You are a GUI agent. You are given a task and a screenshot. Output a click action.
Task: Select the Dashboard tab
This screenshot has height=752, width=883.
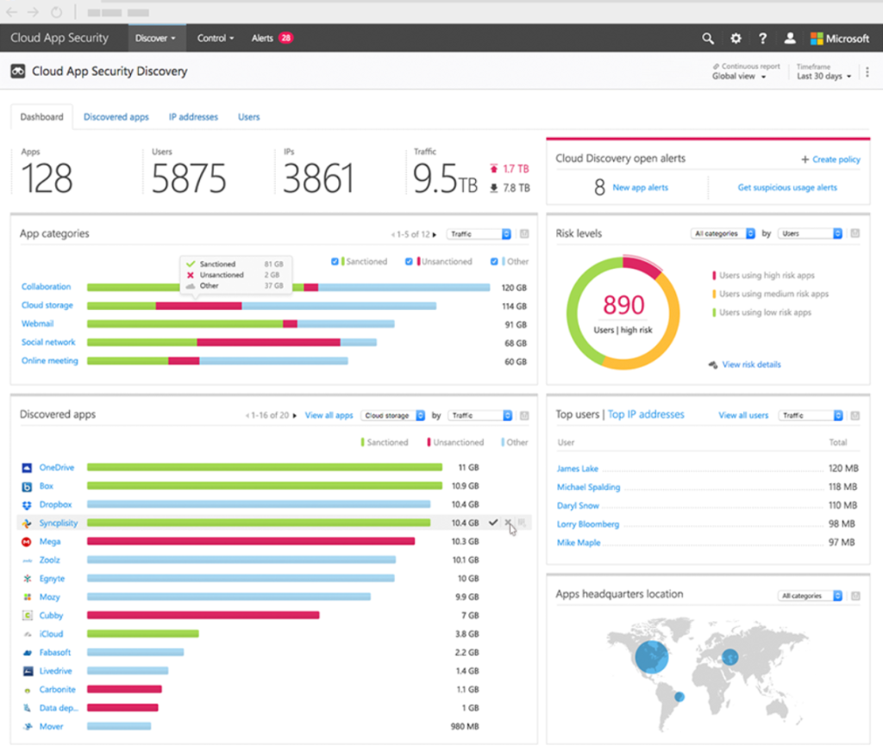point(41,117)
